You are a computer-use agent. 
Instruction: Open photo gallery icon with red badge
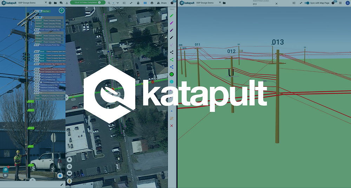pyautogui.click(x=6, y=170)
